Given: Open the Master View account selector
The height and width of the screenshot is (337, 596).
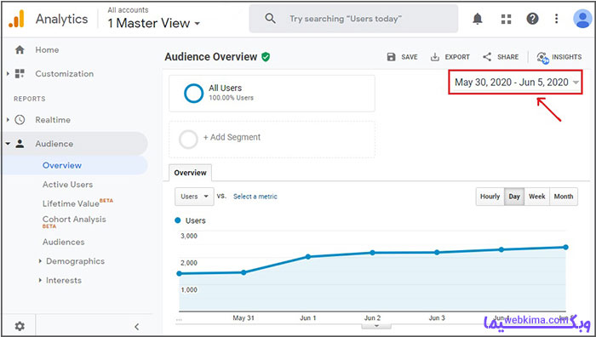Looking at the screenshot, I should click(x=153, y=23).
